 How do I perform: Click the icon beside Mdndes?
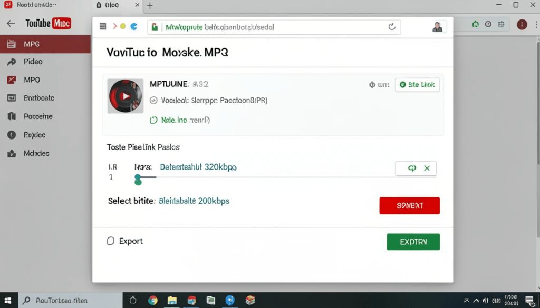point(12,153)
